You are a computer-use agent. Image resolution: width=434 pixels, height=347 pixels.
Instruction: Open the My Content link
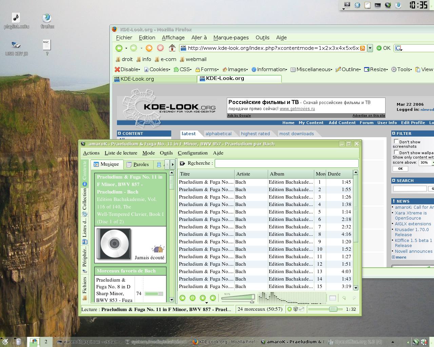(x=311, y=123)
